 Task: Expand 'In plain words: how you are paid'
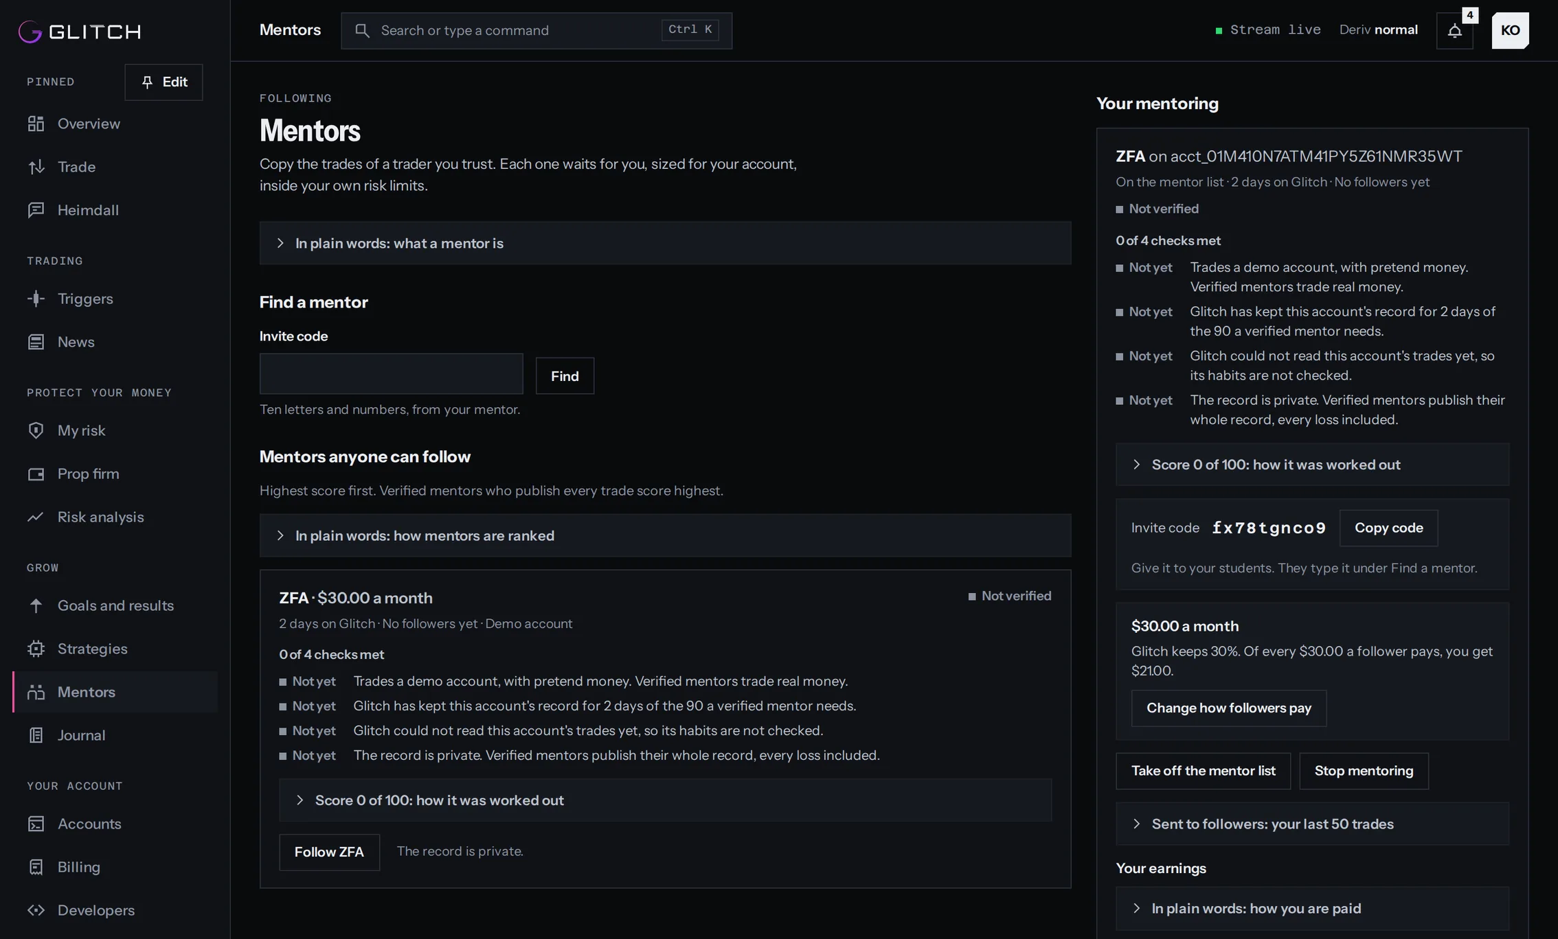[x=1312, y=909]
